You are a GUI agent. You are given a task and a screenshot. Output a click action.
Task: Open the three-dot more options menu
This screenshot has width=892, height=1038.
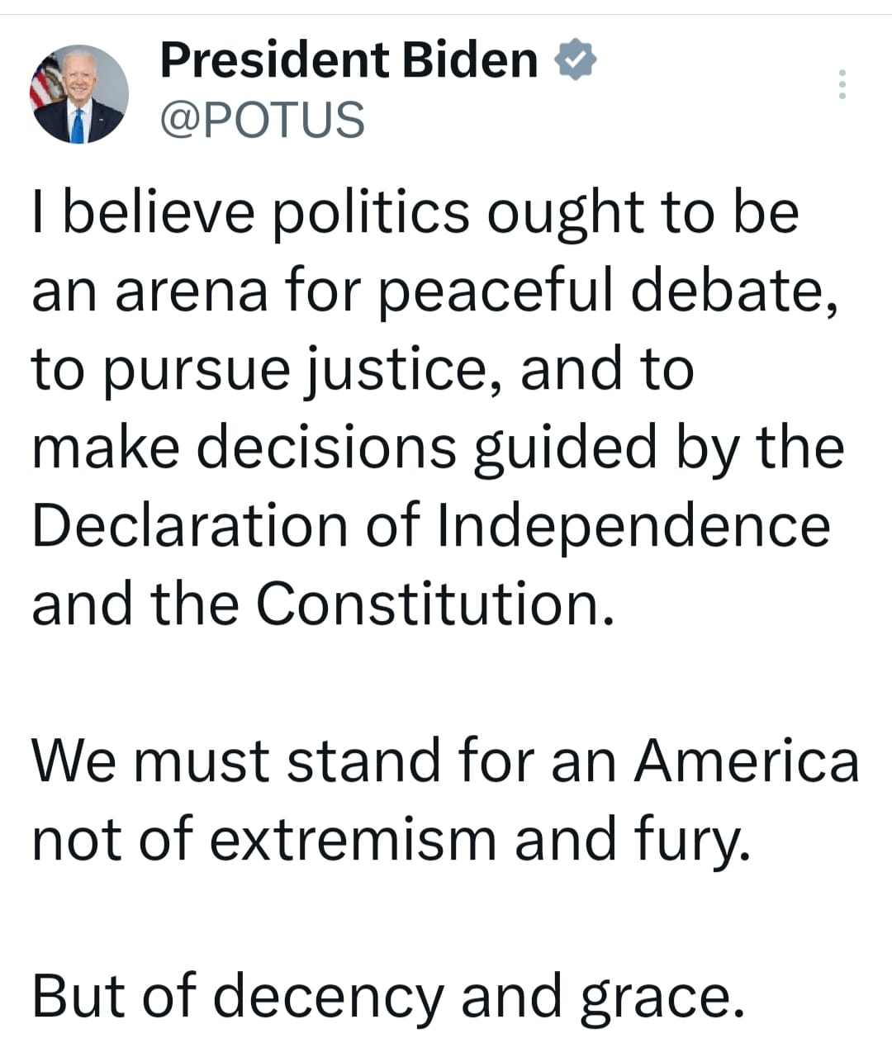click(842, 84)
